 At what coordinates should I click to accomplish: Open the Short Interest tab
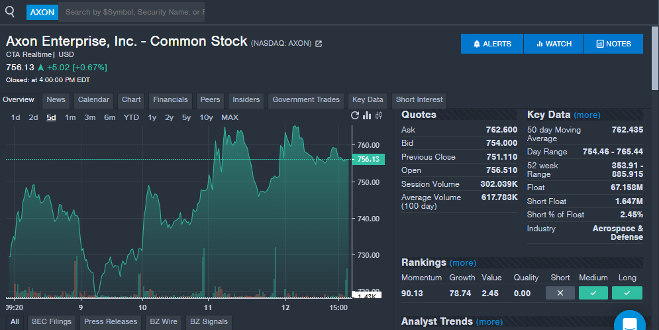(x=419, y=100)
